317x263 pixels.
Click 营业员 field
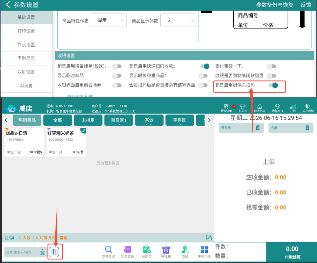click(x=241, y=128)
